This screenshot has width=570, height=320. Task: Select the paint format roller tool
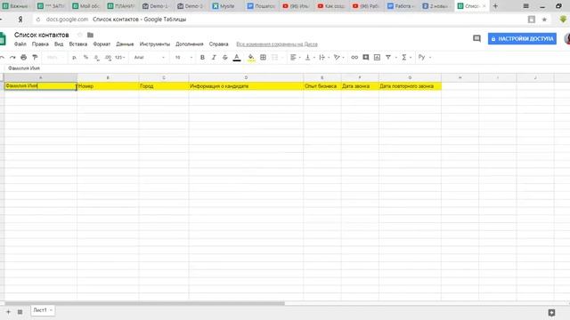pos(35,57)
